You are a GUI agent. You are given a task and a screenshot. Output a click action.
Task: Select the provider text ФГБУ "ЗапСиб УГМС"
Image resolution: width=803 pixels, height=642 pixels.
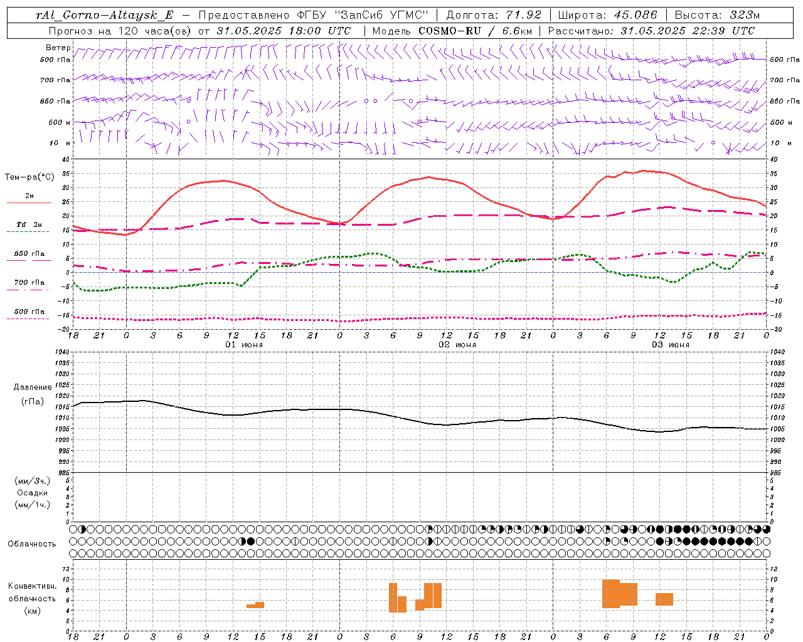[x=362, y=16]
